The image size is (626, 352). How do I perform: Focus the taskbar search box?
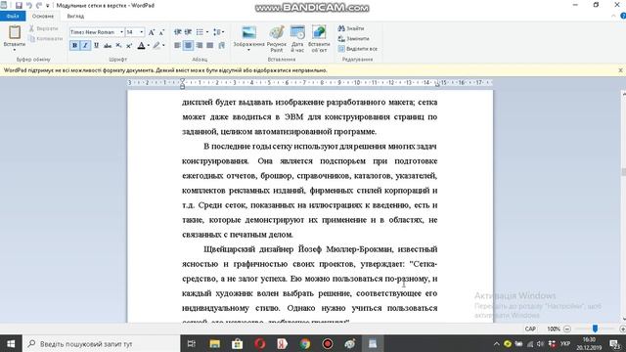(102, 343)
